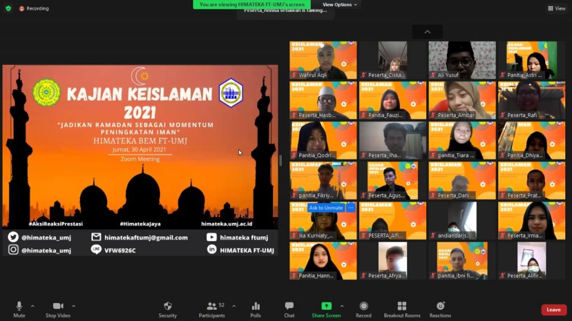Screen dimensions: 572x321
Task: Select Panitia_Fauzi video thumbnail
Action: [x=393, y=100]
